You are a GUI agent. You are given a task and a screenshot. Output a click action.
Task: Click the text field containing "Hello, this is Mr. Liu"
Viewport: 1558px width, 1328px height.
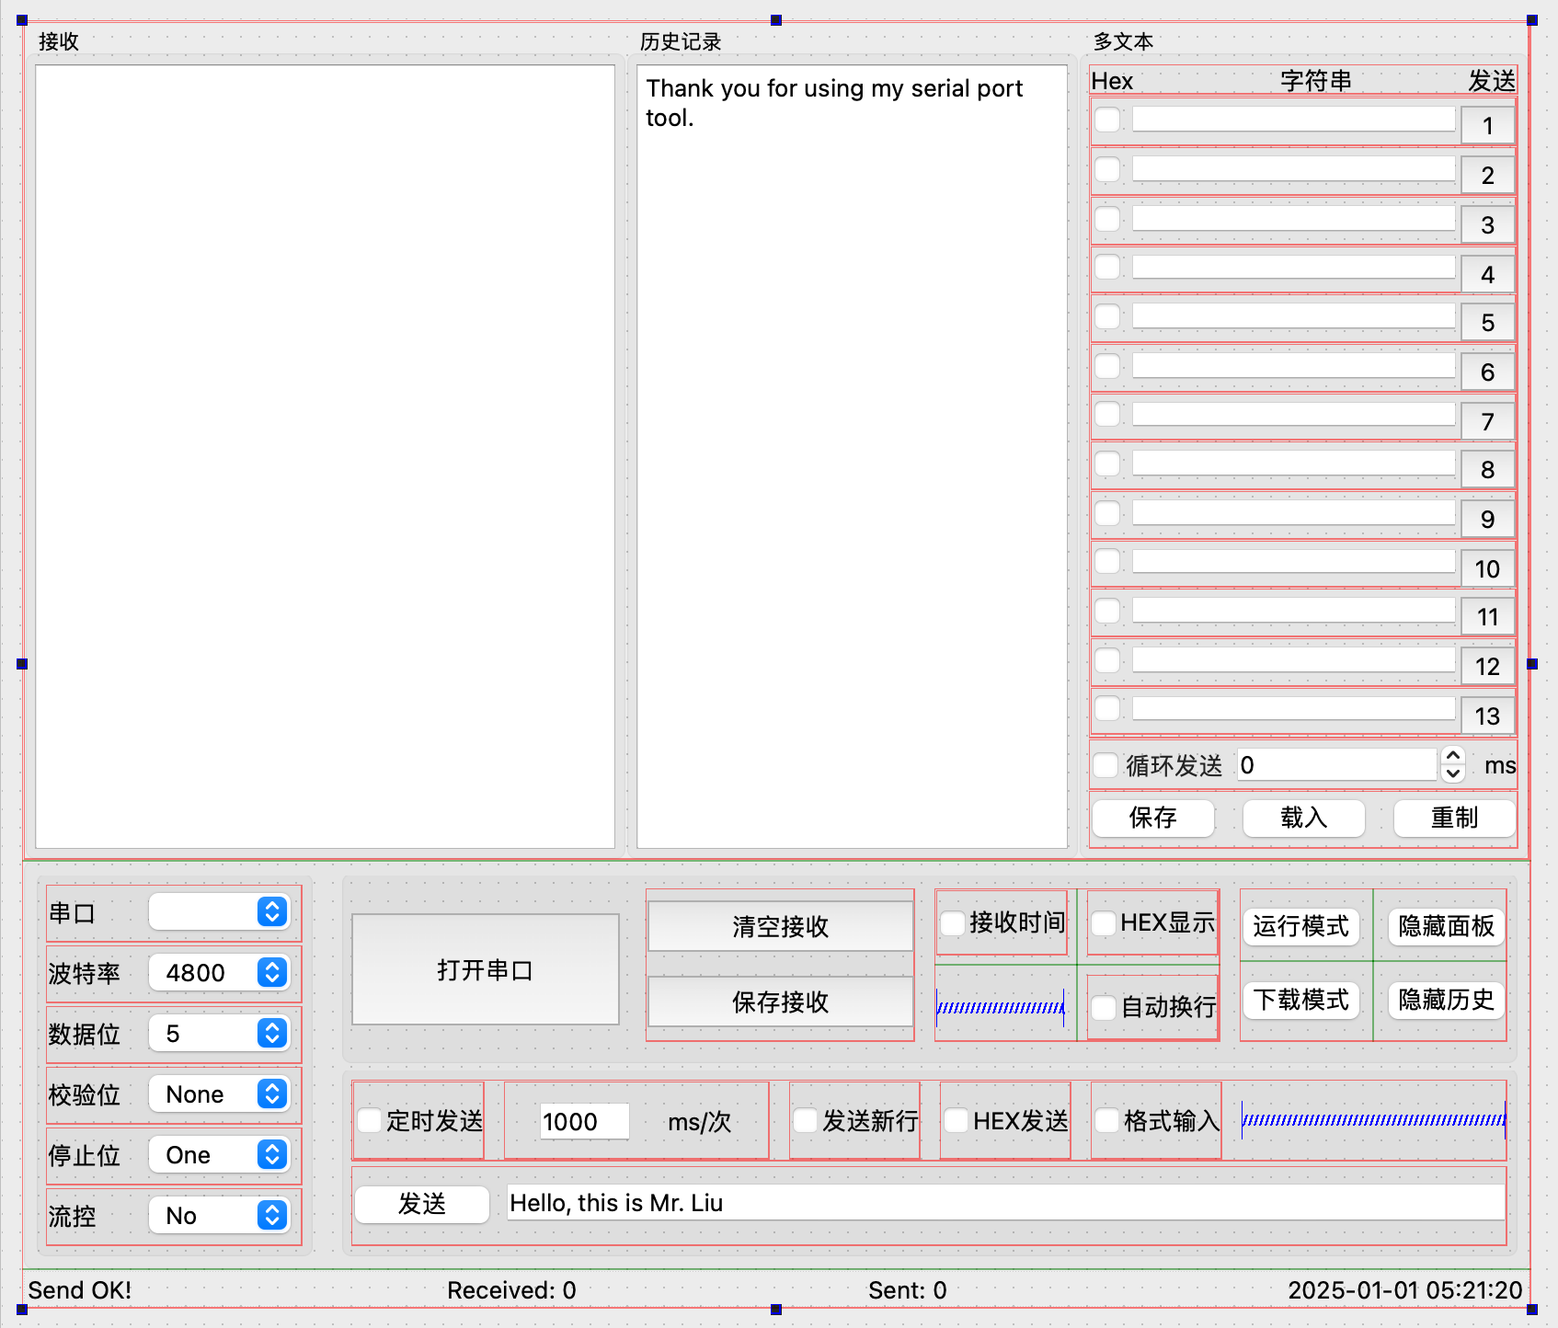click(x=1005, y=1203)
